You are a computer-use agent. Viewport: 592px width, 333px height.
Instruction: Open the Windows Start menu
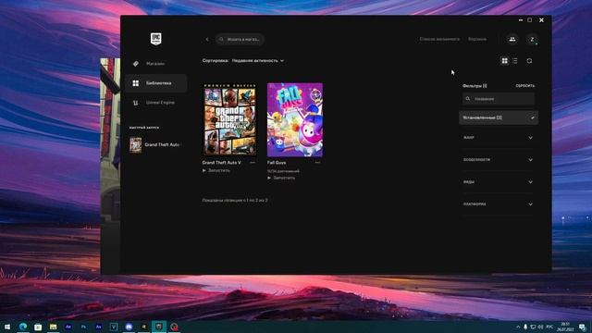[x=7, y=327]
